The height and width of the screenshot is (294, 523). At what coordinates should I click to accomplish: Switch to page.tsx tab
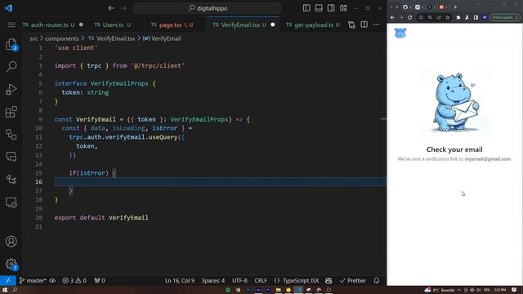tap(172, 25)
